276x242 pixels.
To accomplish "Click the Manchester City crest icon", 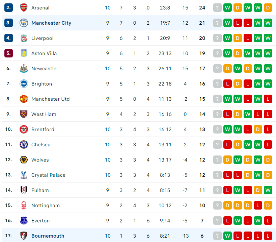I will pos(24,23).
